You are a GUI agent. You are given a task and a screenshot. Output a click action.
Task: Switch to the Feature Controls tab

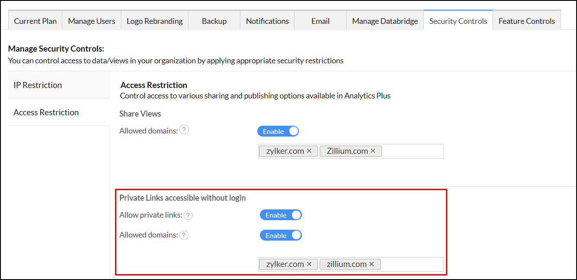click(x=526, y=21)
